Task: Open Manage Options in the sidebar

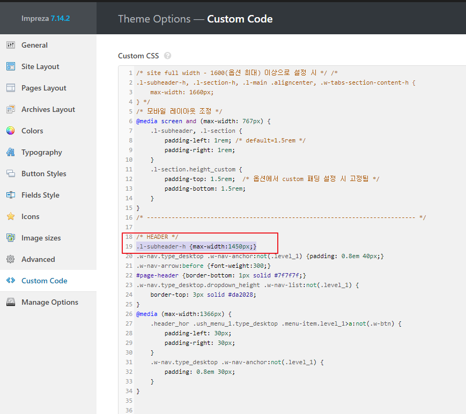Action: [x=48, y=302]
